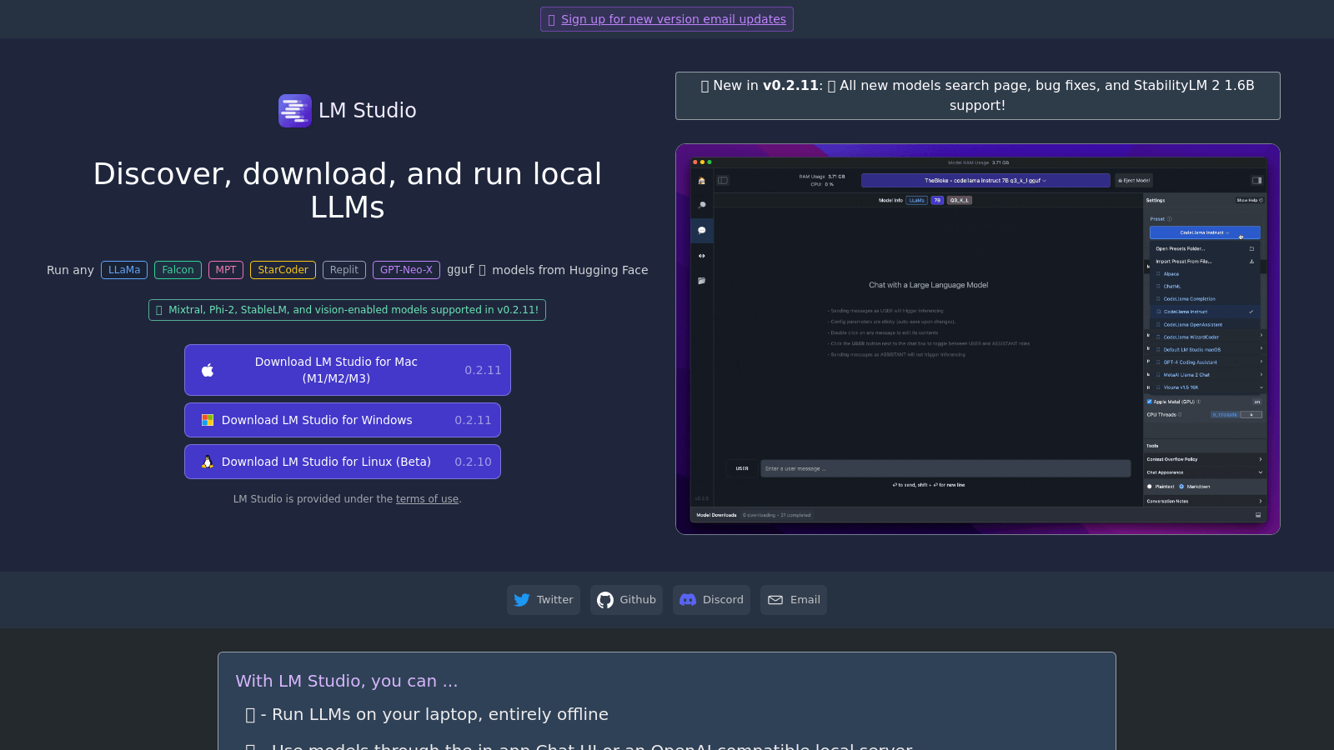Click the Replit model tag
This screenshot has width=1334, height=750.
pos(344,270)
